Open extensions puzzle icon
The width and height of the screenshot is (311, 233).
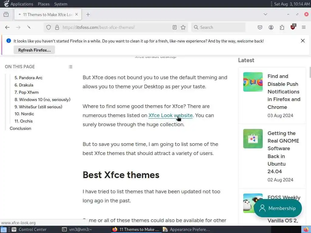tap(282, 27)
